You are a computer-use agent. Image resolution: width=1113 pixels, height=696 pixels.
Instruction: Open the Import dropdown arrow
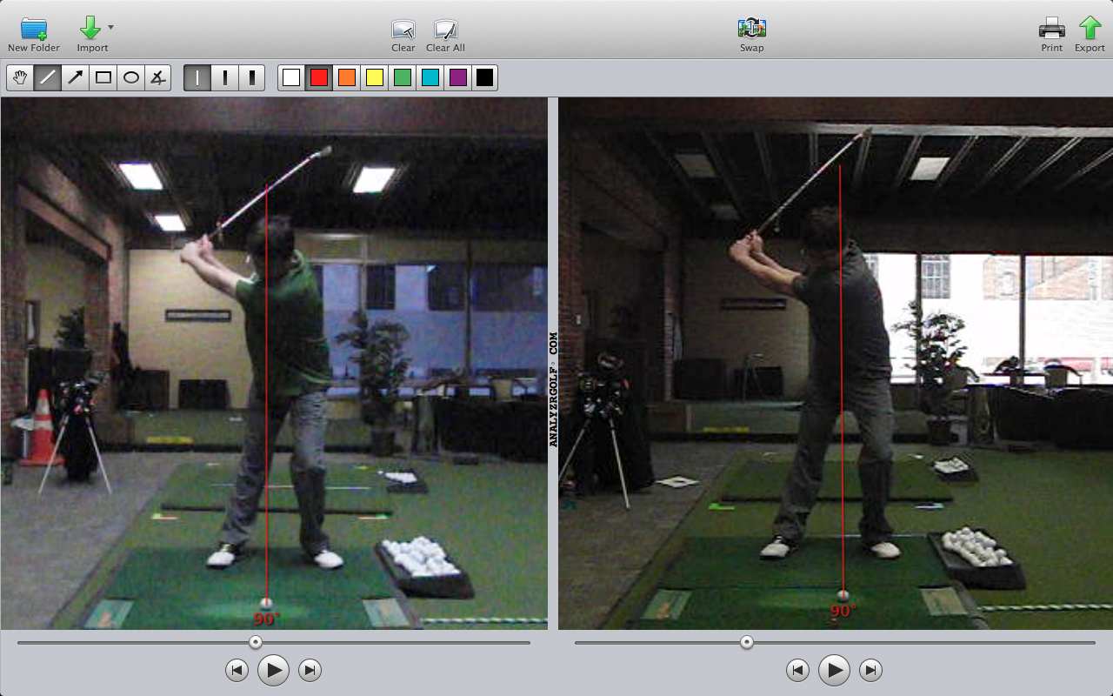tap(110, 27)
